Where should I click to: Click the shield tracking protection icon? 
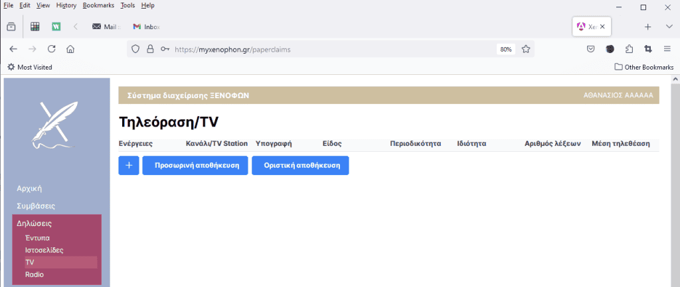point(135,49)
